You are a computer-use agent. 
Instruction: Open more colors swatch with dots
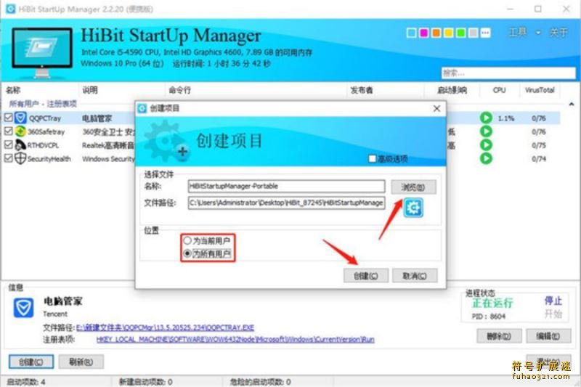[485, 33]
